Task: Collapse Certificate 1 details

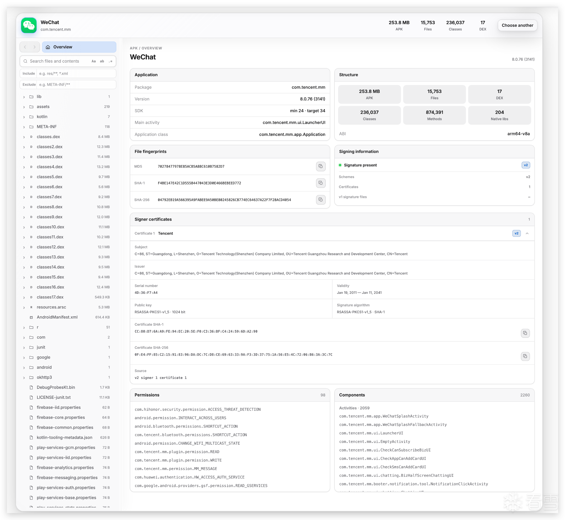Action: (527, 234)
